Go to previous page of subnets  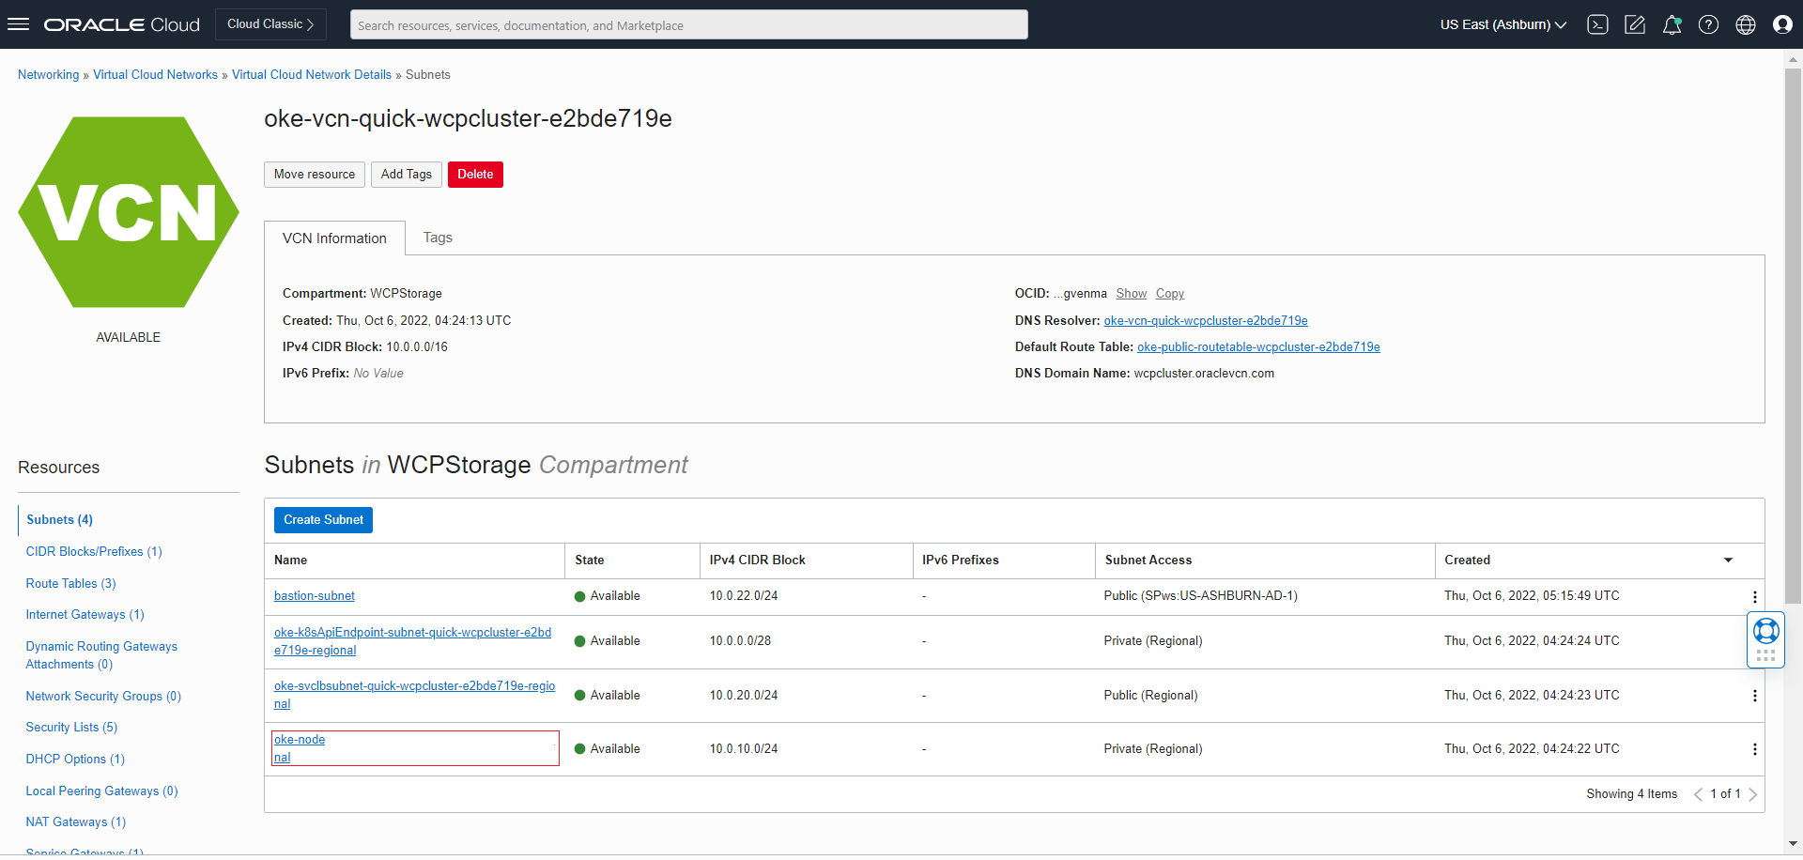[1698, 794]
